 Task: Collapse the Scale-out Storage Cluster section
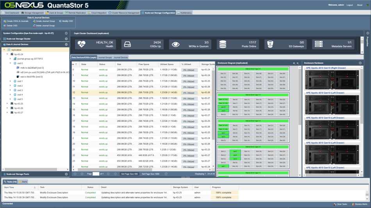pyautogui.click(x=66, y=39)
